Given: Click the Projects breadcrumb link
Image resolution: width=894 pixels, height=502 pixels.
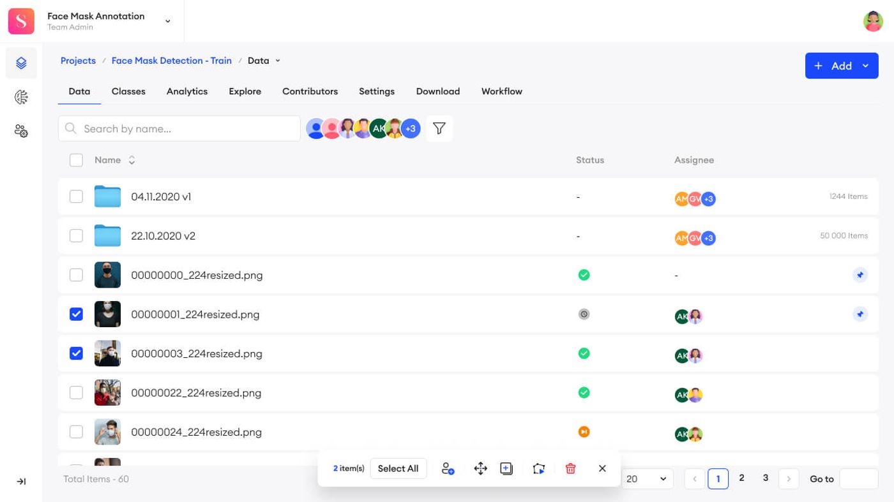Looking at the screenshot, I should click(78, 61).
